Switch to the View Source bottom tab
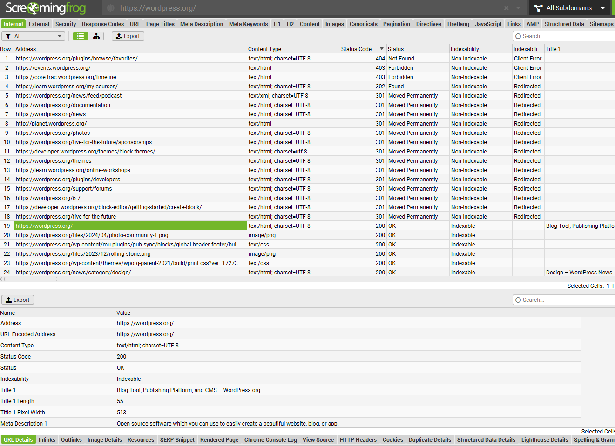The width and height of the screenshot is (615, 446). pos(318,440)
